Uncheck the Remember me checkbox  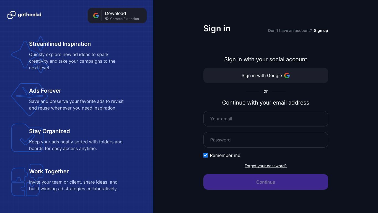206,155
